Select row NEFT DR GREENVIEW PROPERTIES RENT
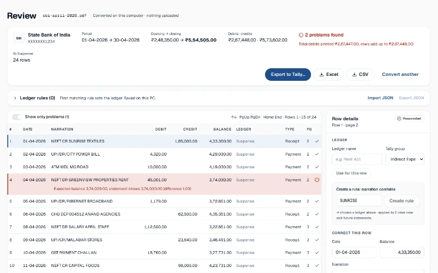The width and height of the screenshot is (438, 273). [x=164, y=184]
